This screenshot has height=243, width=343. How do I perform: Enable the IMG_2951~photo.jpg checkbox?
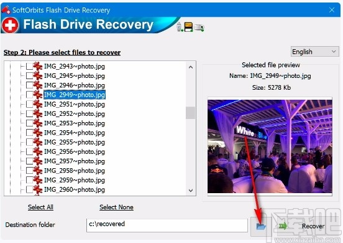tap(29, 104)
